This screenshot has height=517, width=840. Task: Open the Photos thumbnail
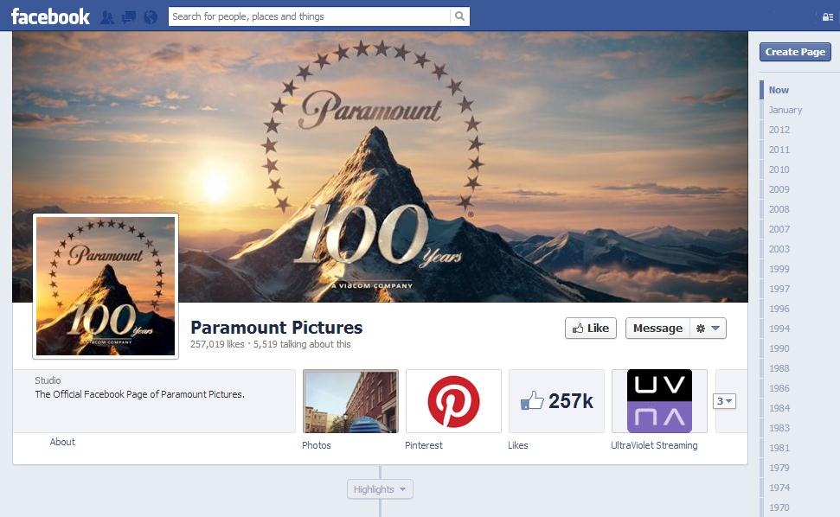pyautogui.click(x=351, y=401)
